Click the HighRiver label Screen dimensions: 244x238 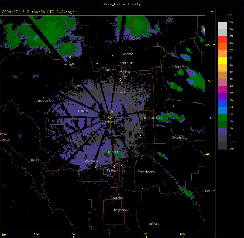[122, 210]
